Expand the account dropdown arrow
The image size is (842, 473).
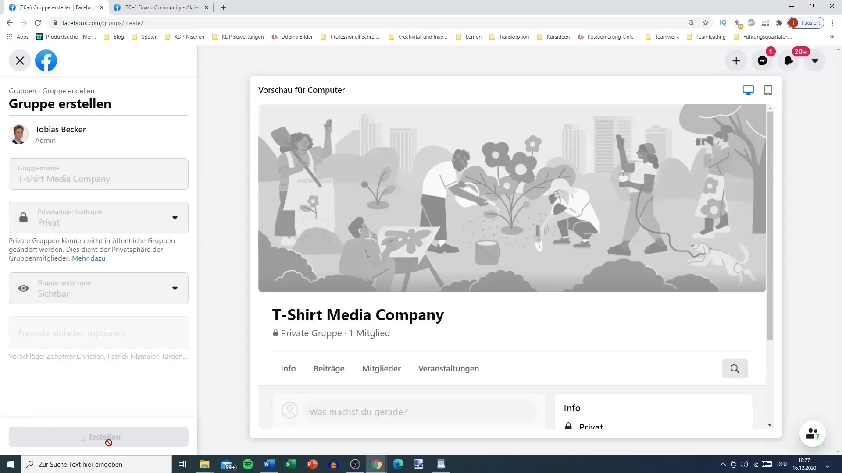(x=815, y=61)
